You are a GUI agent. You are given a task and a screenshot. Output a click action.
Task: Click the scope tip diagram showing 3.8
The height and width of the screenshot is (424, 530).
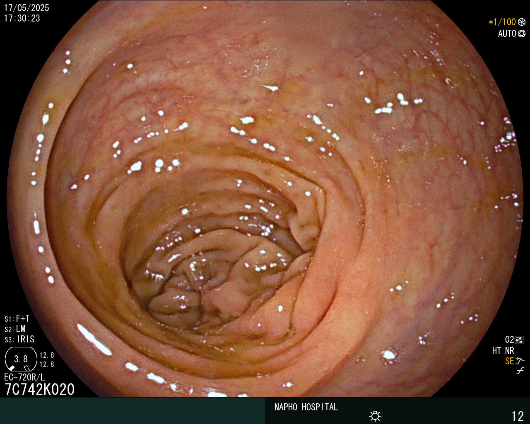(21, 359)
